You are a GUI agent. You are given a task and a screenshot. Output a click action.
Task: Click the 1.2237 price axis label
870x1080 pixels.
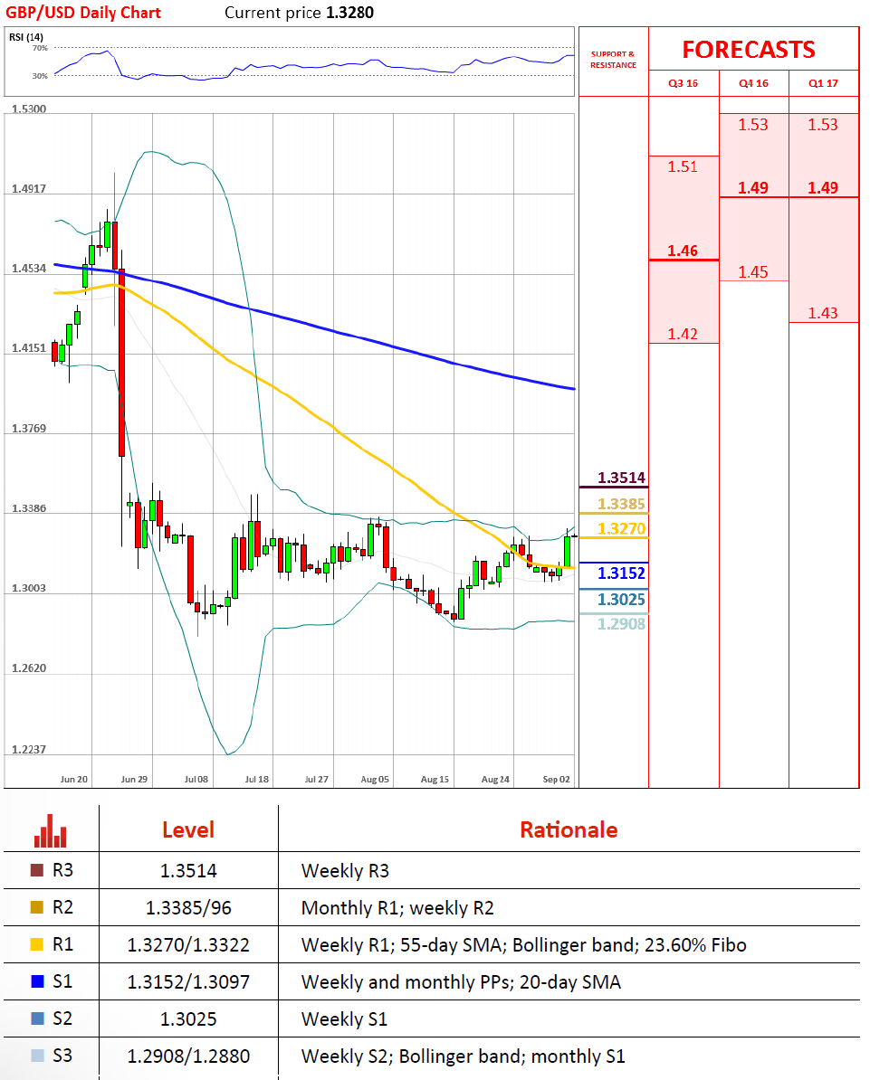tap(29, 749)
